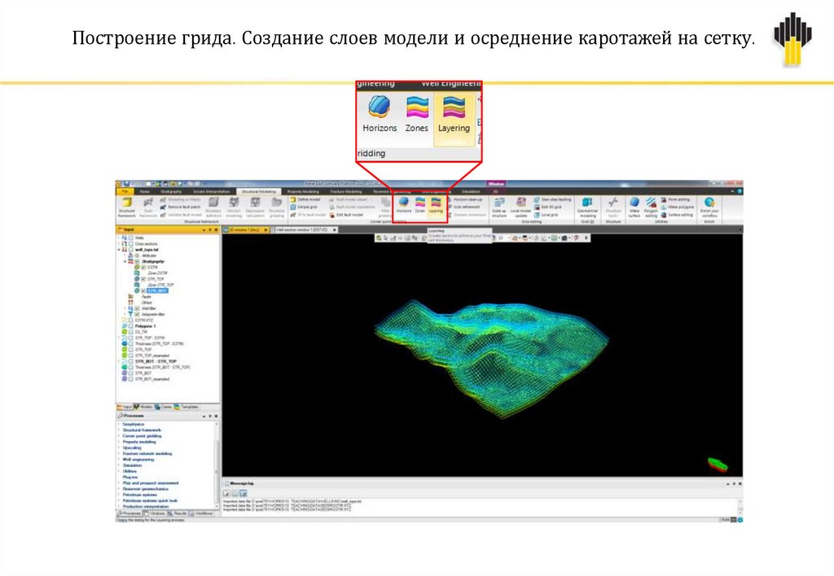This screenshot has height=576, width=834.
Task: Select the D3TM.XYZ item in tree
Action: click(x=144, y=321)
